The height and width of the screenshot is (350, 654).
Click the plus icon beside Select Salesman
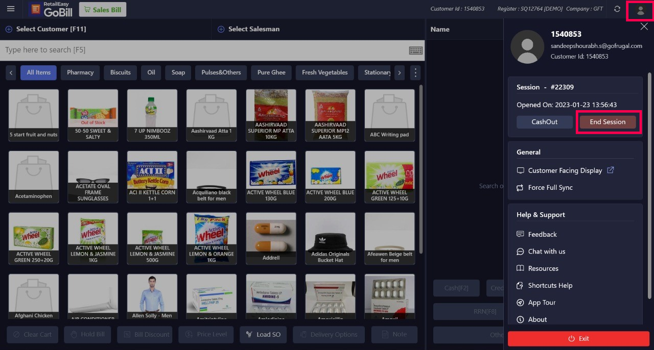tap(221, 29)
